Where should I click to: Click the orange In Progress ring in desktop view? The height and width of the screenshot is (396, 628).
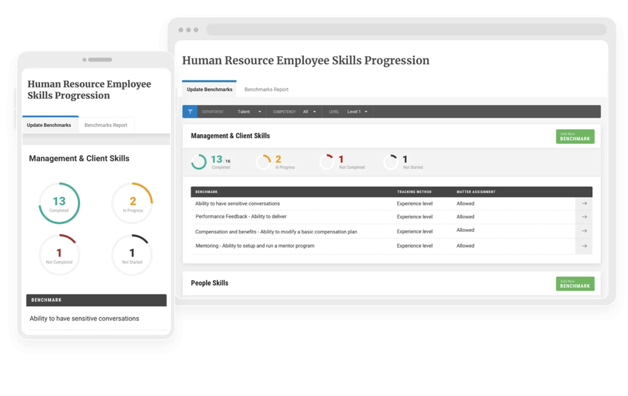[263, 162]
